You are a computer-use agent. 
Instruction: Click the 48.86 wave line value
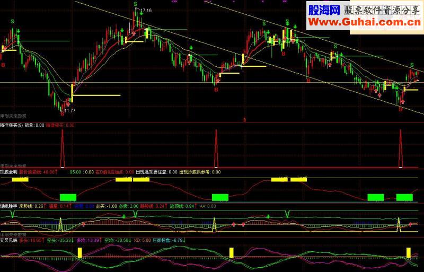(38, 172)
